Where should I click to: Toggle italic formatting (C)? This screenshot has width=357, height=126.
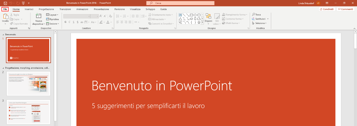click(x=70, y=22)
